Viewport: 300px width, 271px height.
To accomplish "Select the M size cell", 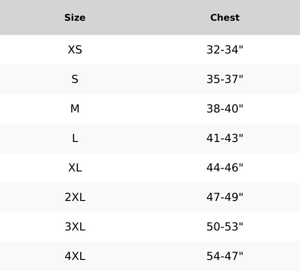I will [x=75, y=109].
